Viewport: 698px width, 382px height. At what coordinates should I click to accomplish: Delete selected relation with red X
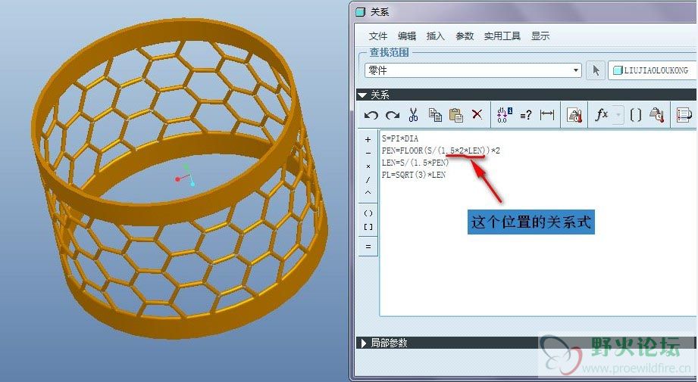tap(477, 115)
